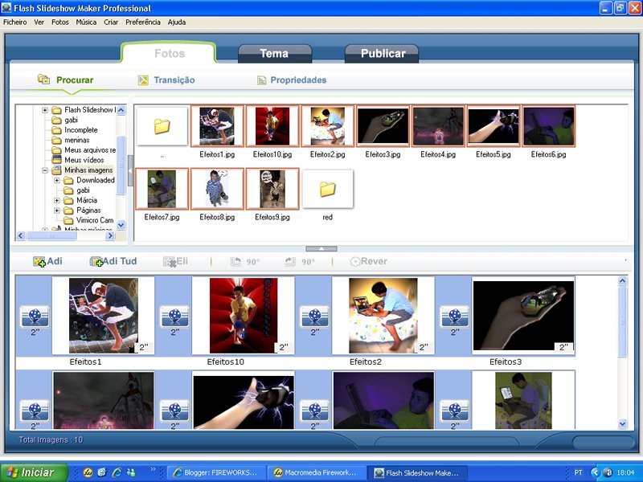643x482 pixels.
Task: Select the Efeitos1 slide in storyboard
Action: [104, 315]
